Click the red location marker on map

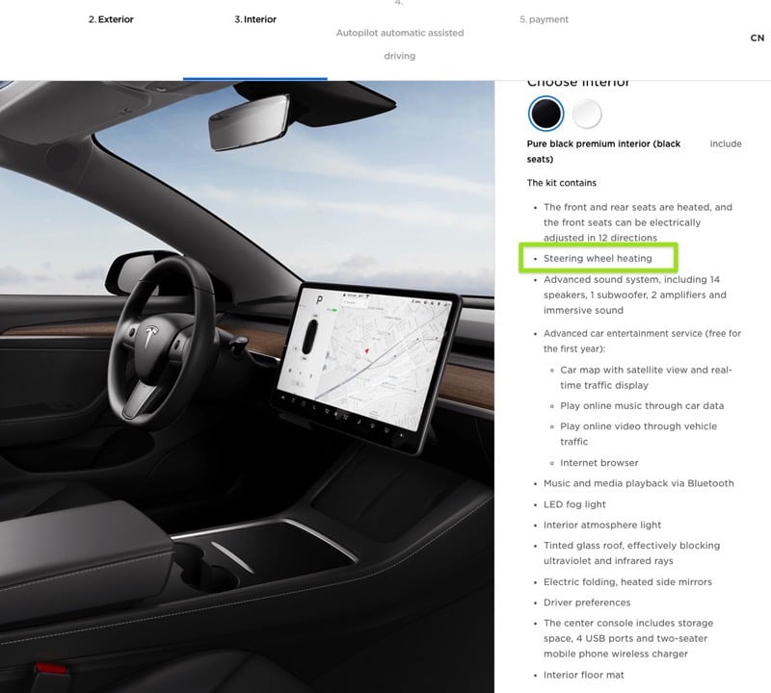pyautogui.click(x=366, y=351)
